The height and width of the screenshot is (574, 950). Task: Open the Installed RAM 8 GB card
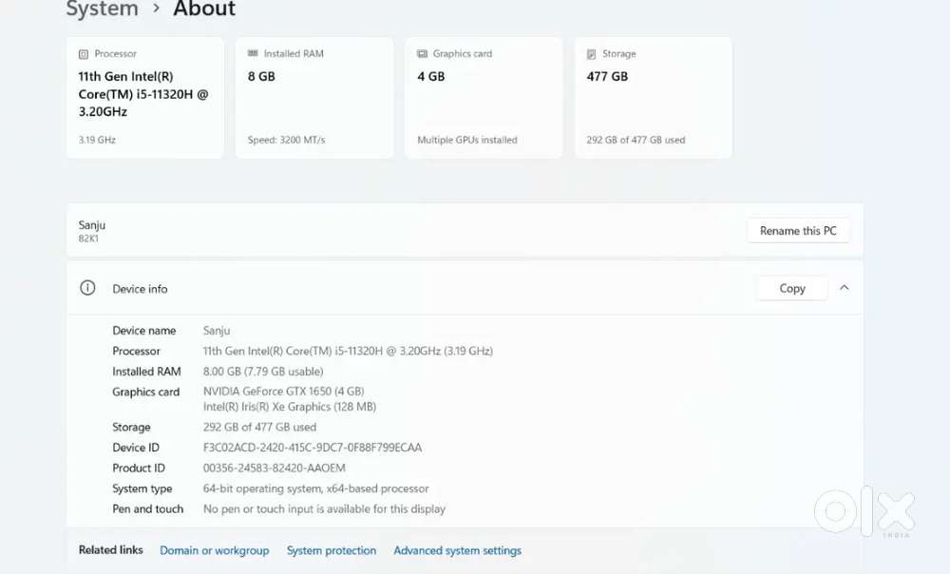point(314,98)
